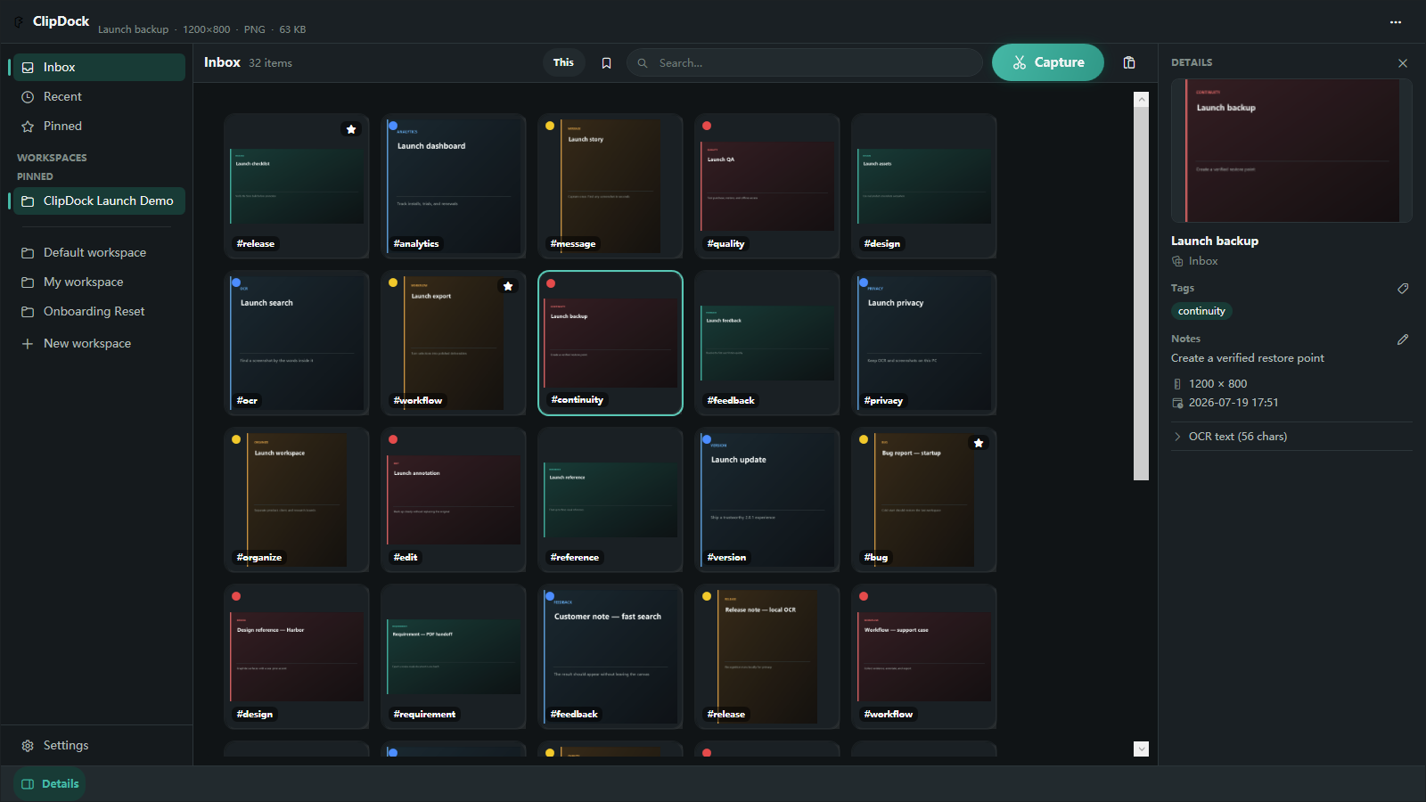
Task: Click the #message tag label
Action: (x=573, y=243)
